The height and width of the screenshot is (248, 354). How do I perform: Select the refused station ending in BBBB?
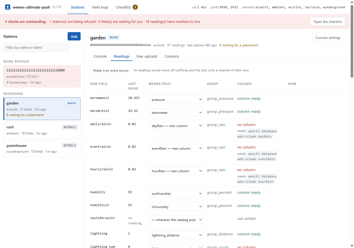pyautogui.click(x=42, y=76)
